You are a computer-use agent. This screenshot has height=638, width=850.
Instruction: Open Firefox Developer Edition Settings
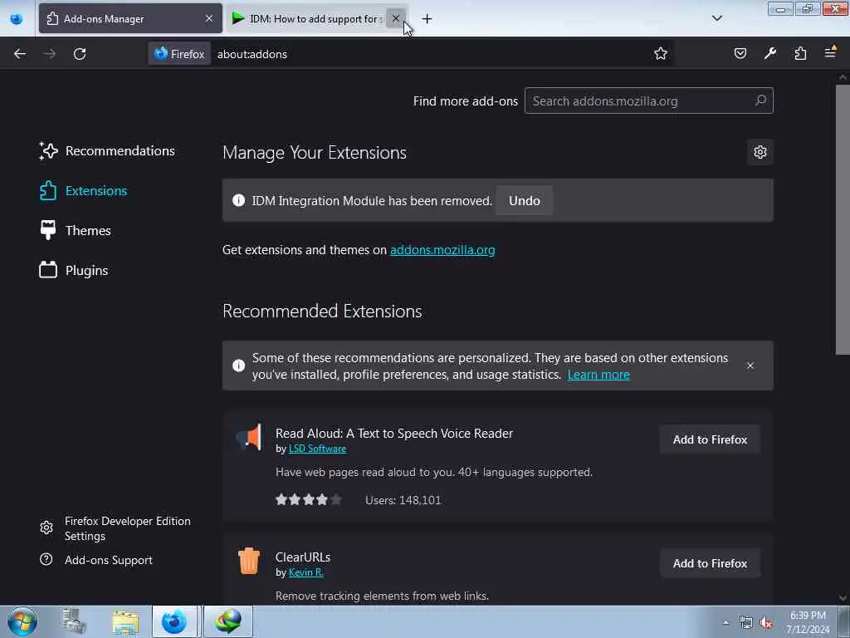(115, 528)
